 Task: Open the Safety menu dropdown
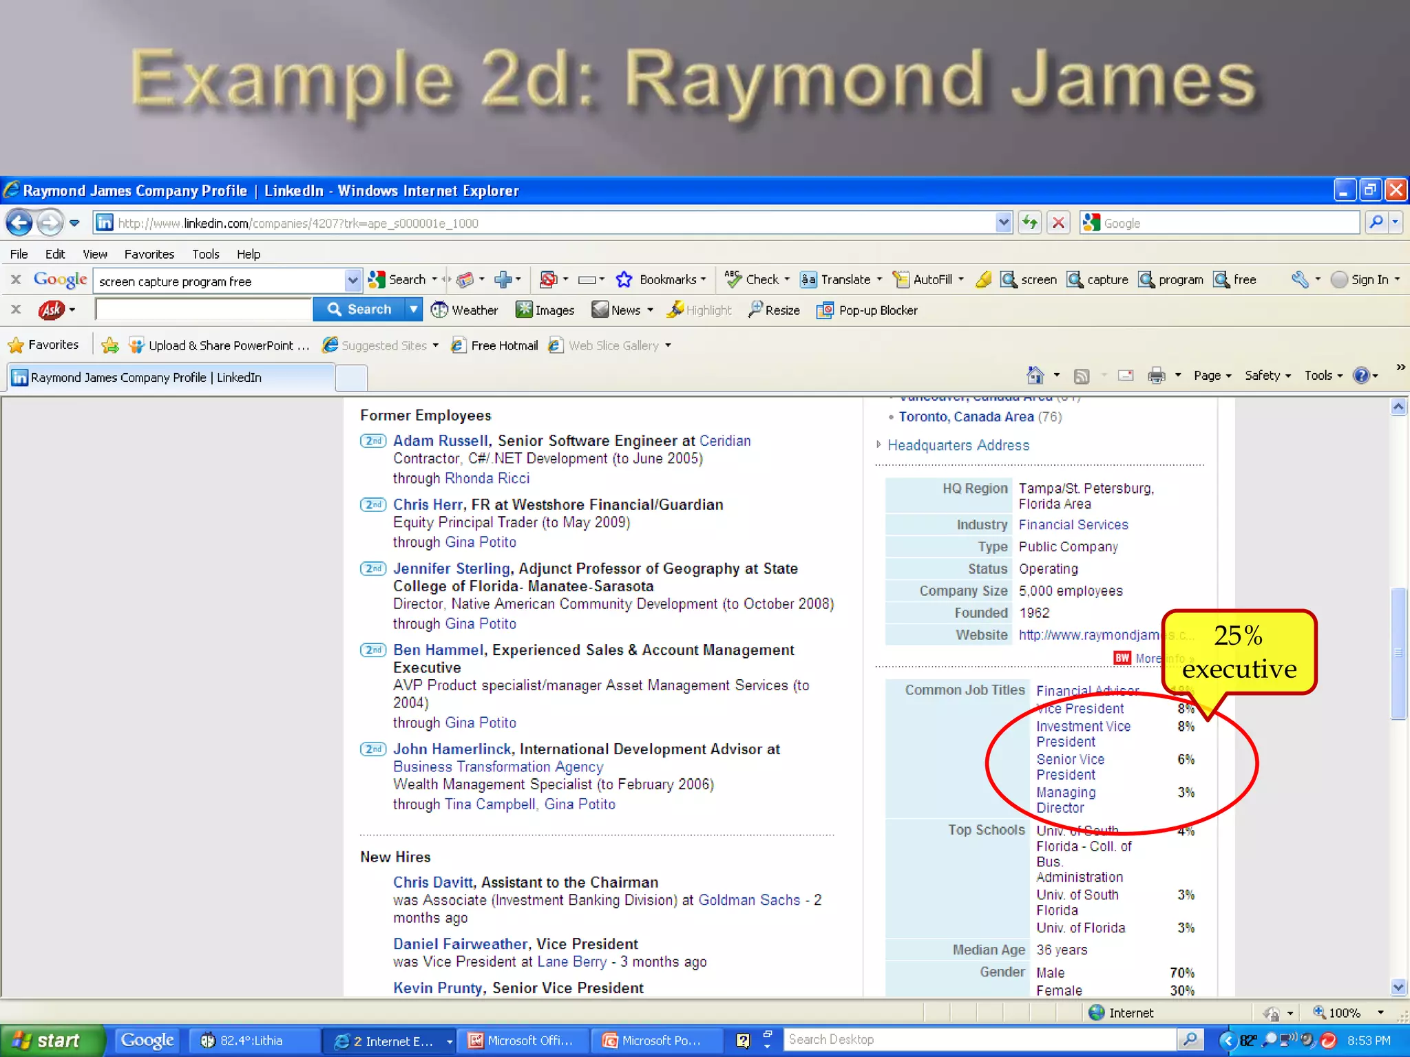[1267, 375]
